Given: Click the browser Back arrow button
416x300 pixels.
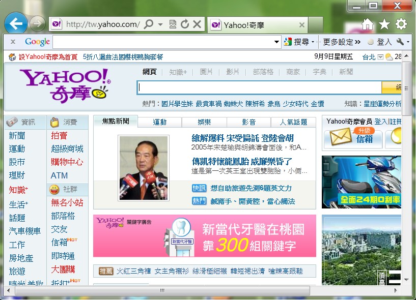Looking at the screenshot, I should pyautogui.click(x=16, y=24).
